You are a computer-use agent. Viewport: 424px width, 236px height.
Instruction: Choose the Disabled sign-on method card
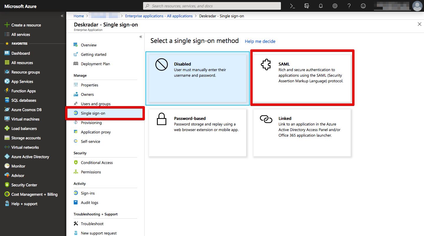pos(198,78)
